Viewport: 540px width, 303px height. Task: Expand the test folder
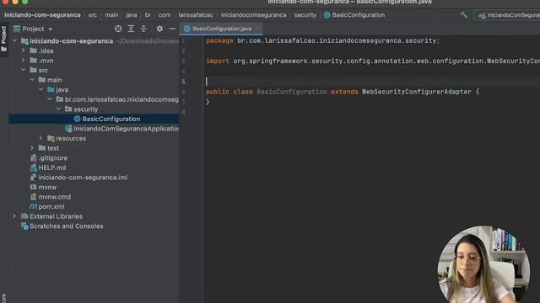[x=32, y=148]
